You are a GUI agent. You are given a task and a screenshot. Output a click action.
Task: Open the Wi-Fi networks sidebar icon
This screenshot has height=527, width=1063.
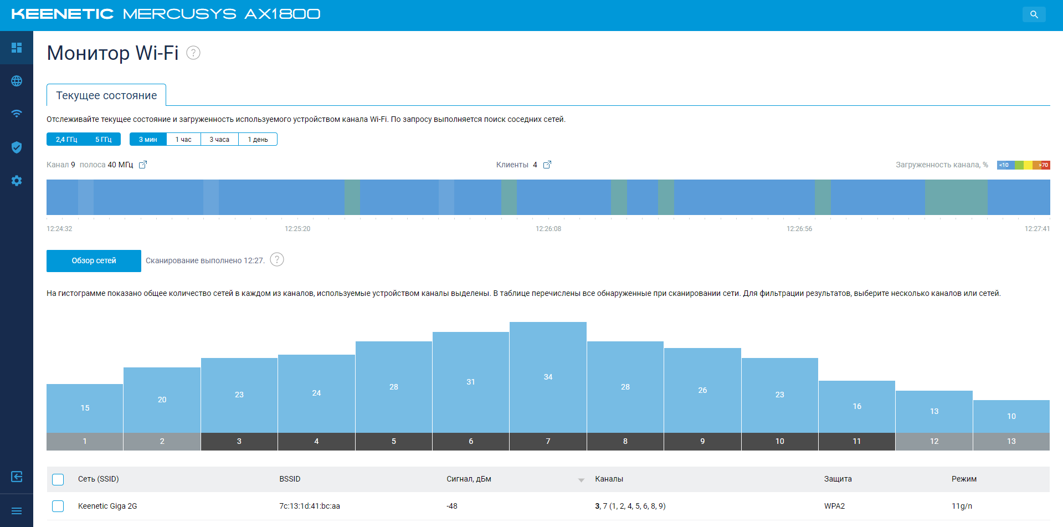(x=17, y=114)
